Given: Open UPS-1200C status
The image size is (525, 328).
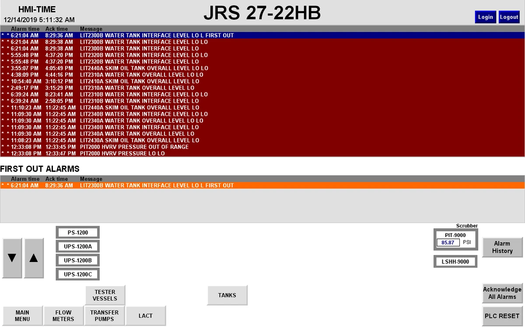Looking at the screenshot, I should 78,274.
